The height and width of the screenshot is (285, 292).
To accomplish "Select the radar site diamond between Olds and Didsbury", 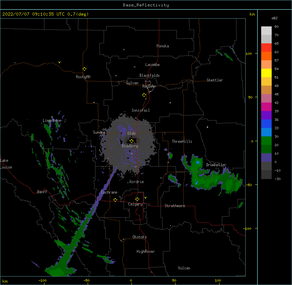I will (131, 141).
